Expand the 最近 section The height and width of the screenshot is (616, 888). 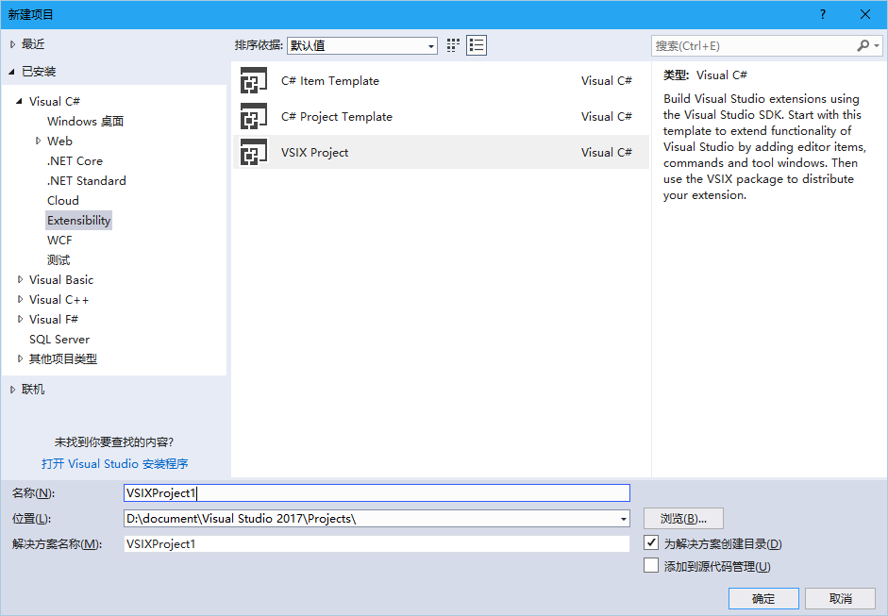click(12, 44)
